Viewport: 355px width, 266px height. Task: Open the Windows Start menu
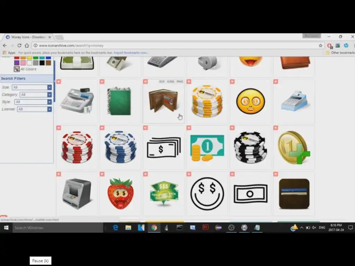[6, 228]
